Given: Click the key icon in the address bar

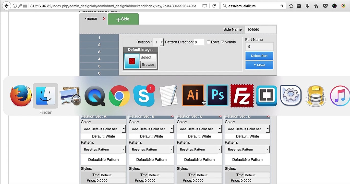Looking at the screenshot, I should [x=20, y=6].
